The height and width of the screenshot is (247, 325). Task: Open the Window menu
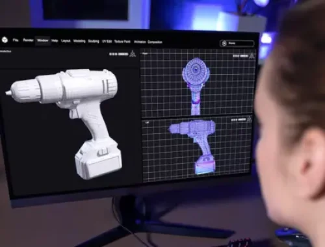(x=42, y=40)
